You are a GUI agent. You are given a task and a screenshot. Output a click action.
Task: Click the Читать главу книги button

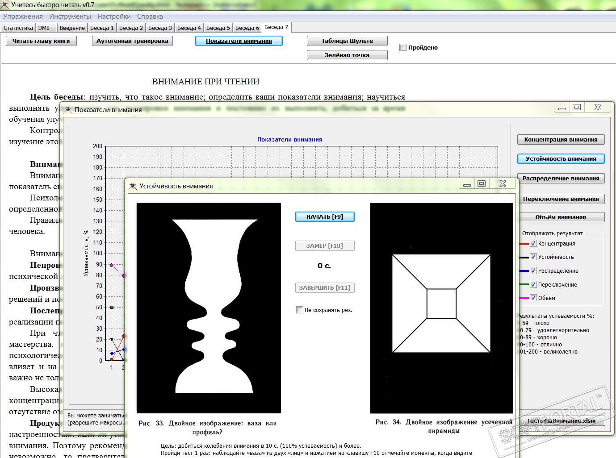pyautogui.click(x=41, y=41)
